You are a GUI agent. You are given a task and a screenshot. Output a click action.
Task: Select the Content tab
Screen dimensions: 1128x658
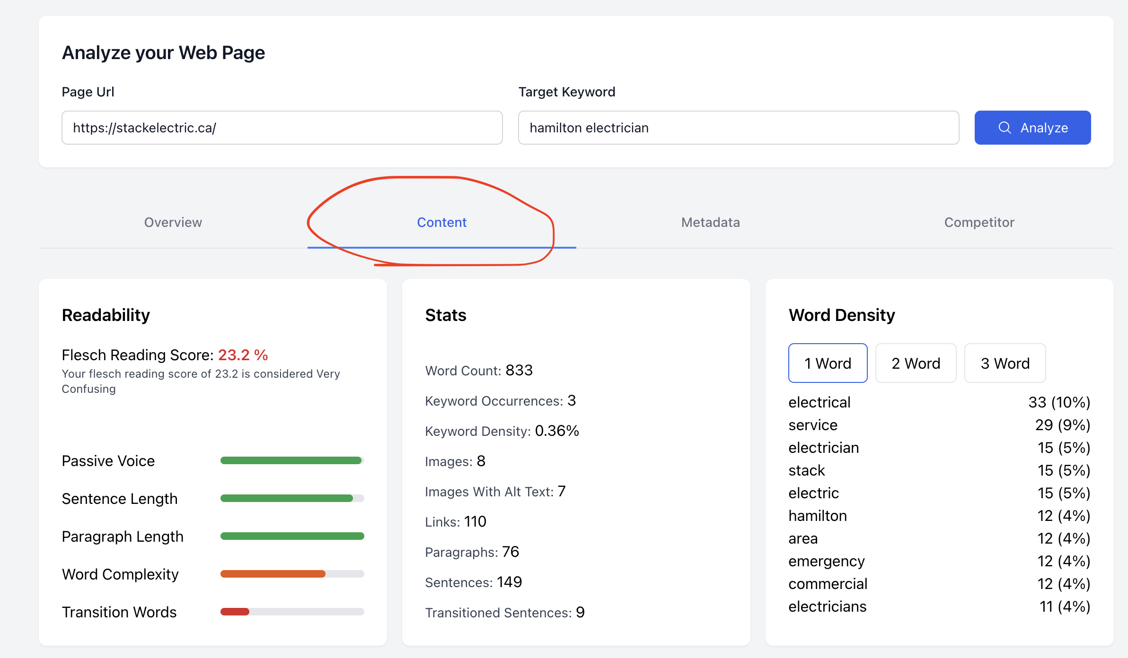tap(442, 222)
